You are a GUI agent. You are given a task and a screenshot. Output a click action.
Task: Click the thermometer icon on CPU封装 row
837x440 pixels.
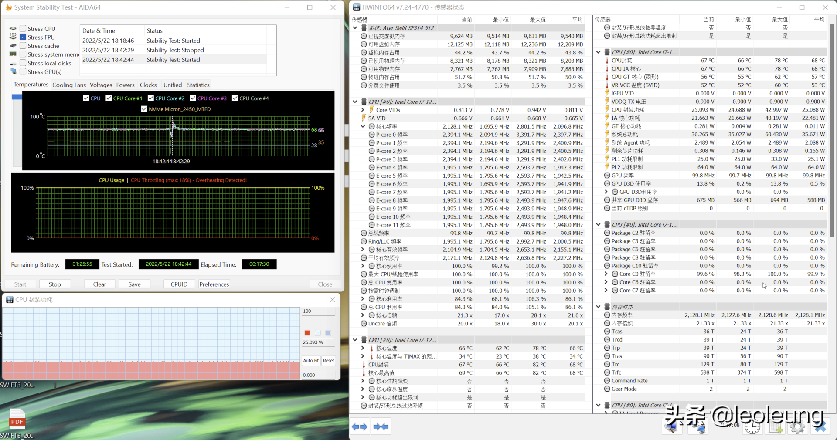click(x=607, y=61)
